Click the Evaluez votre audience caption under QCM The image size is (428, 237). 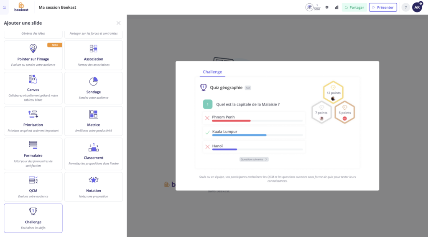click(x=33, y=197)
